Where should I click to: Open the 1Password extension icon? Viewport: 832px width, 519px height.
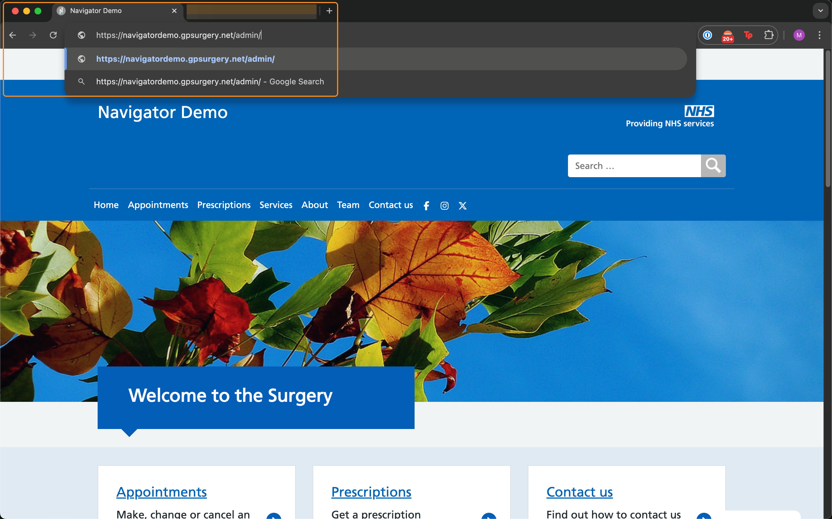(707, 35)
